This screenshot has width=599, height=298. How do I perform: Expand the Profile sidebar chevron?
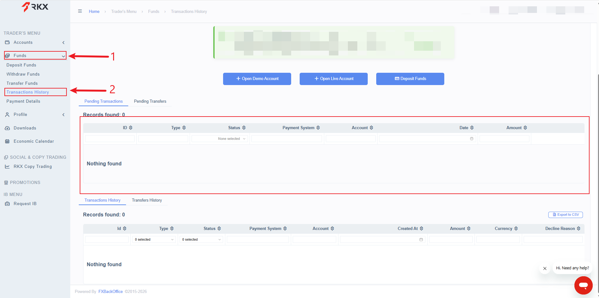(x=63, y=115)
